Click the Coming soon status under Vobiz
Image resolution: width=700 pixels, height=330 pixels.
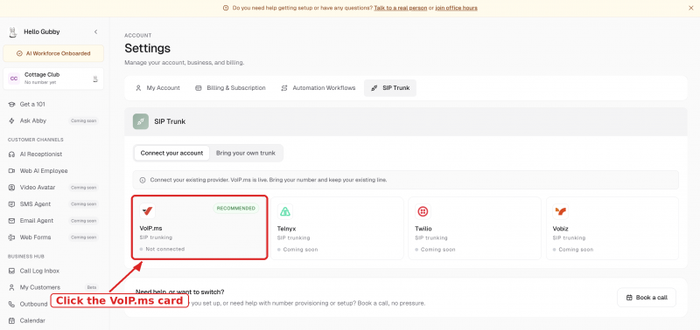[573, 250]
